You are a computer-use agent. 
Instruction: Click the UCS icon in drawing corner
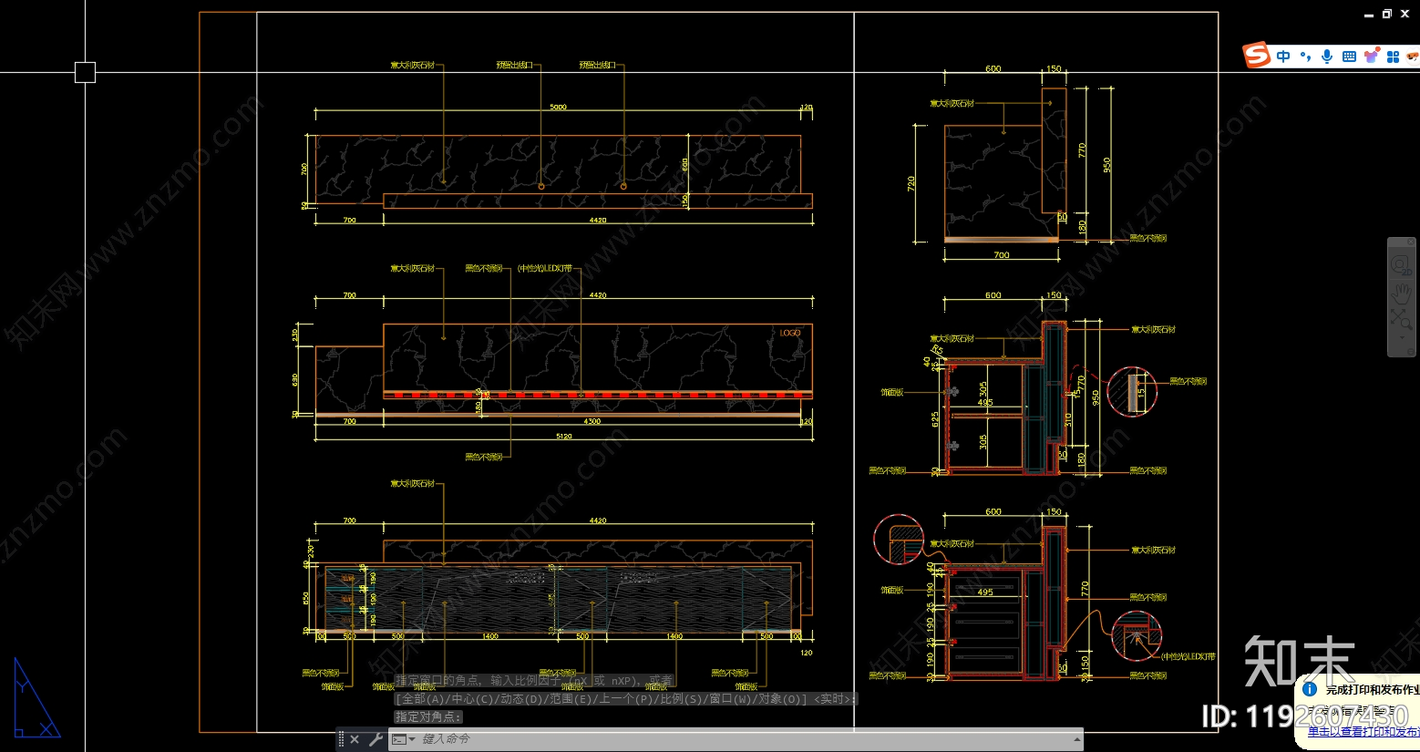36,698
